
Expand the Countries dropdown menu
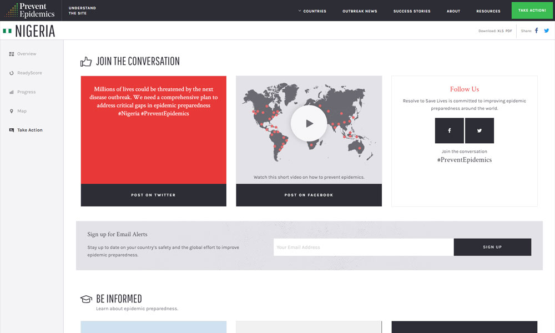click(312, 11)
